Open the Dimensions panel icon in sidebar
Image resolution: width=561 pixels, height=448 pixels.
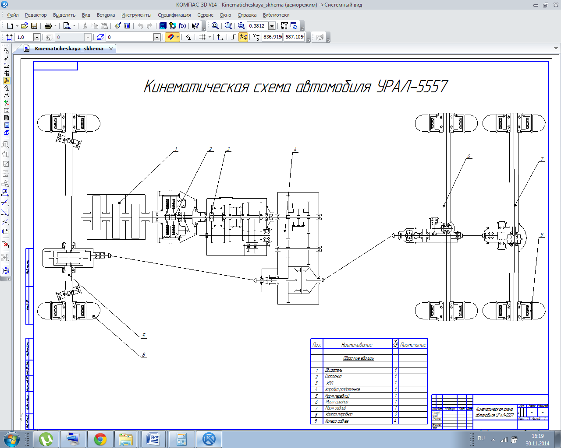coord(7,58)
